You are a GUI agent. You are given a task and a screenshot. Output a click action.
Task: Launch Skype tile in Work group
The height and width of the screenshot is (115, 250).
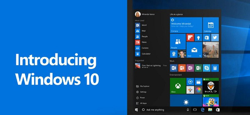[207, 68]
